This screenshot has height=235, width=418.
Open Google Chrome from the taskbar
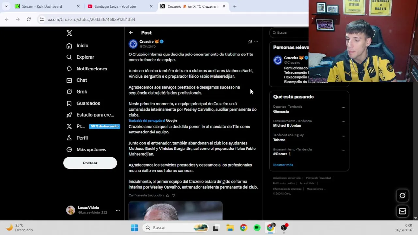tap(243, 228)
